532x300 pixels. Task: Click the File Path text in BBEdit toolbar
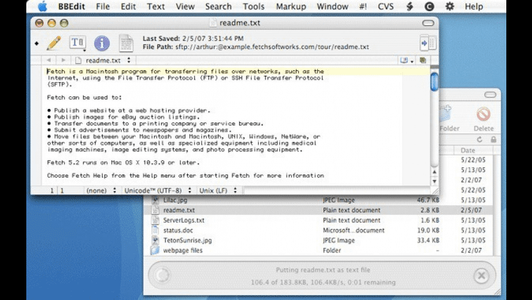click(x=256, y=47)
